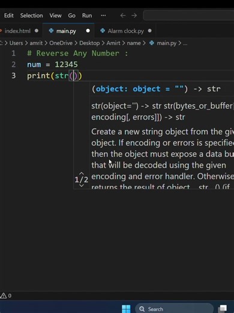Open the View menu
This screenshot has width=234, height=313.
pos(55,16)
